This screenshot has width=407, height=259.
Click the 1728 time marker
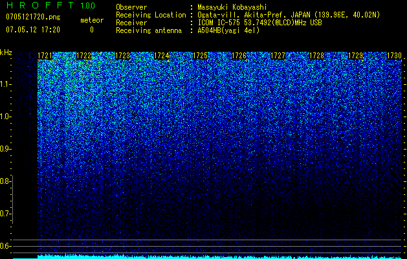[316, 56]
